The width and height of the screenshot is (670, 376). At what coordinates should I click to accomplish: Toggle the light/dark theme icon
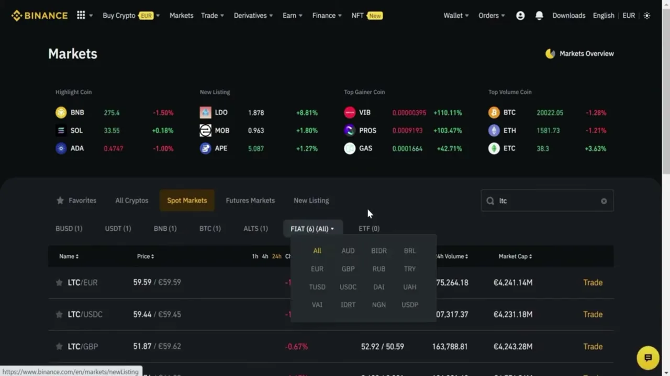coord(647,16)
